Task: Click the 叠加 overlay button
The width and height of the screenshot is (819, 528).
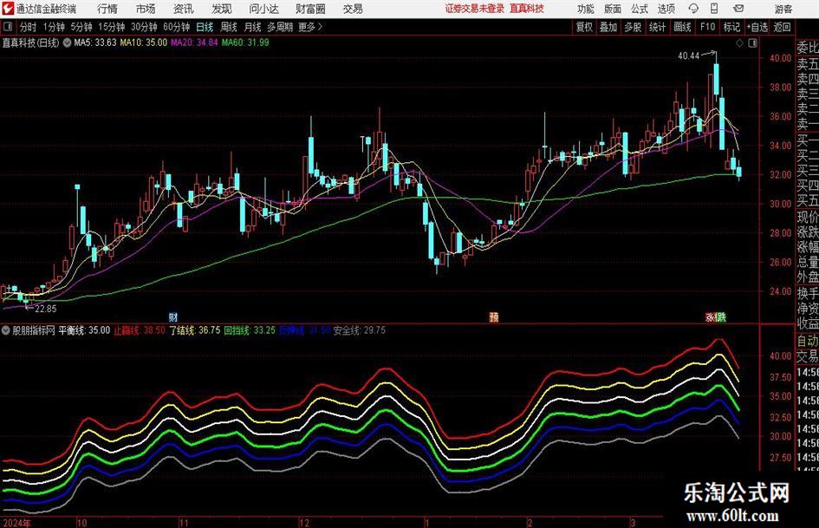Action: [x=608, y=27]
